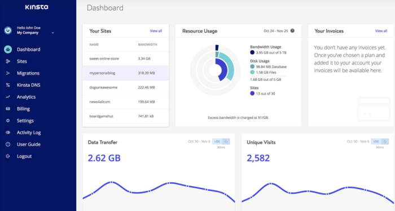This screenshot has height=211, width=395.
Task: Click the NAME column header
Action: coord(94,45)
